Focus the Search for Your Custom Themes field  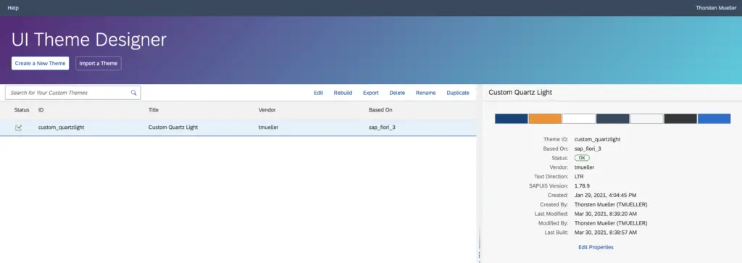(x=73, y=93)
